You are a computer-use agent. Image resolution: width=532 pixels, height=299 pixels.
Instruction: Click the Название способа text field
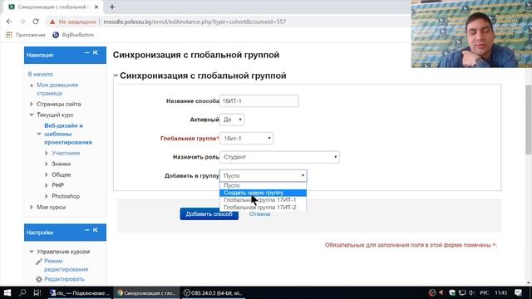tap(259, 101)
